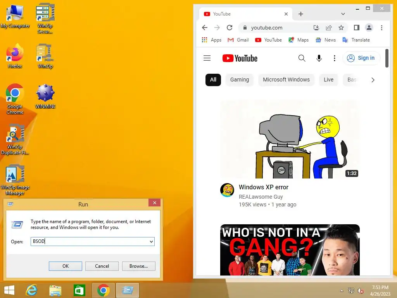Click the YouTube page scrollbar
This screenshot has height=298, width=397.
coord(387,58)
